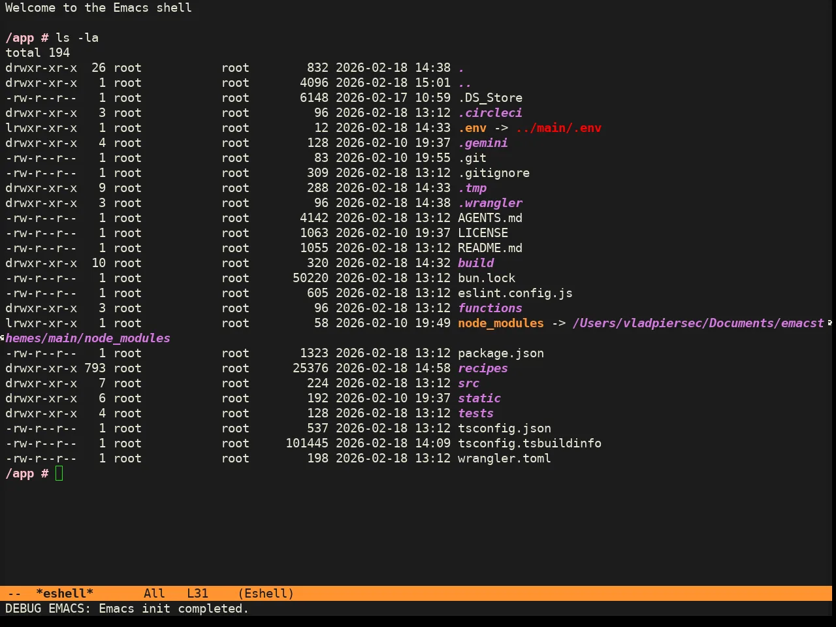836x627 pixels.
Task: Select the LICENSE file name
Action: click(483, 233)
